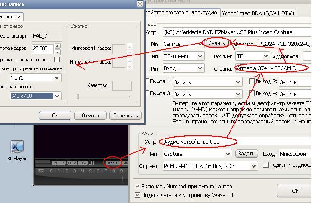Select the video/audio capture device tab
Screen dimensions: 312x203
182,13
